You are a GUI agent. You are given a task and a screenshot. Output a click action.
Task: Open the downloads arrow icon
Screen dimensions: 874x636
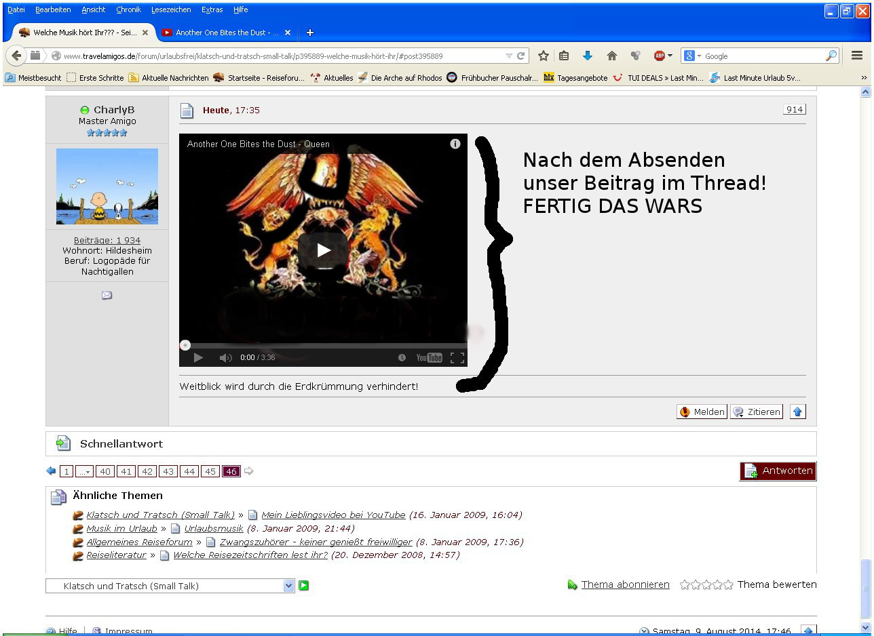click(x=588, y=56)
